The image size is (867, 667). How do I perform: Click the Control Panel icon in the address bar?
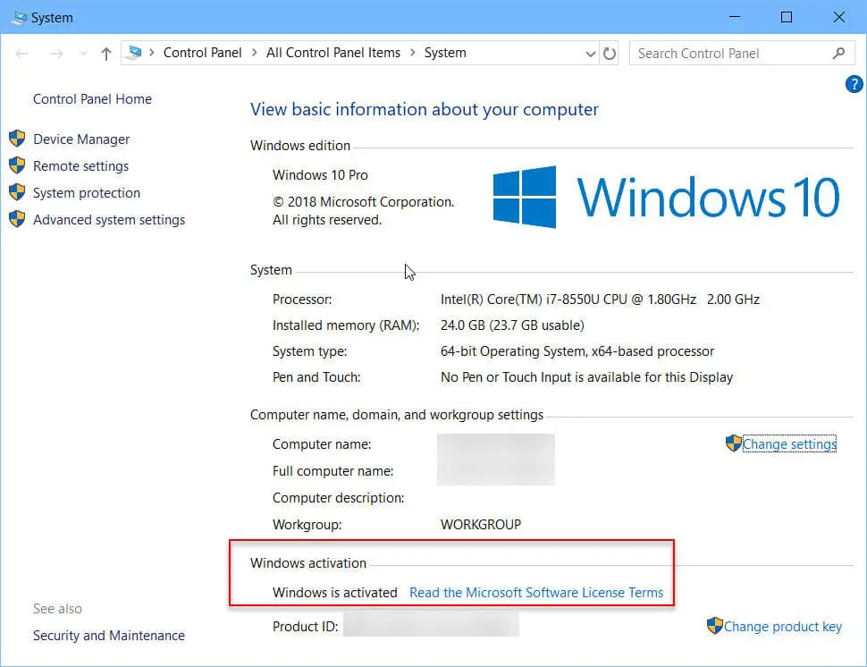(x=136, y=53)
